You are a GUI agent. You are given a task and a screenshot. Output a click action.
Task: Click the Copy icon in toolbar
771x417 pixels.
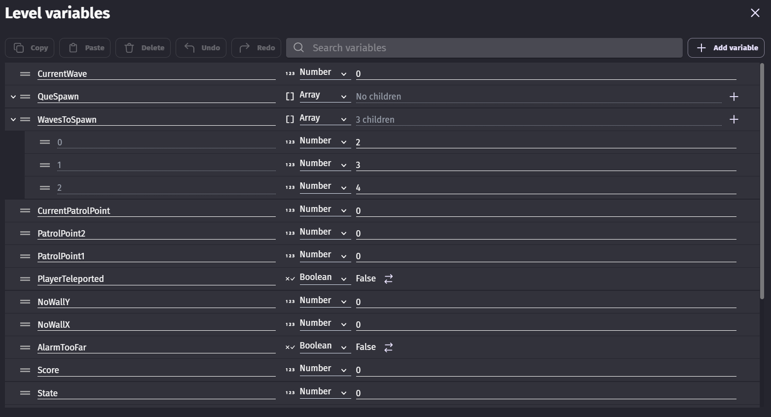coord(19,48)
